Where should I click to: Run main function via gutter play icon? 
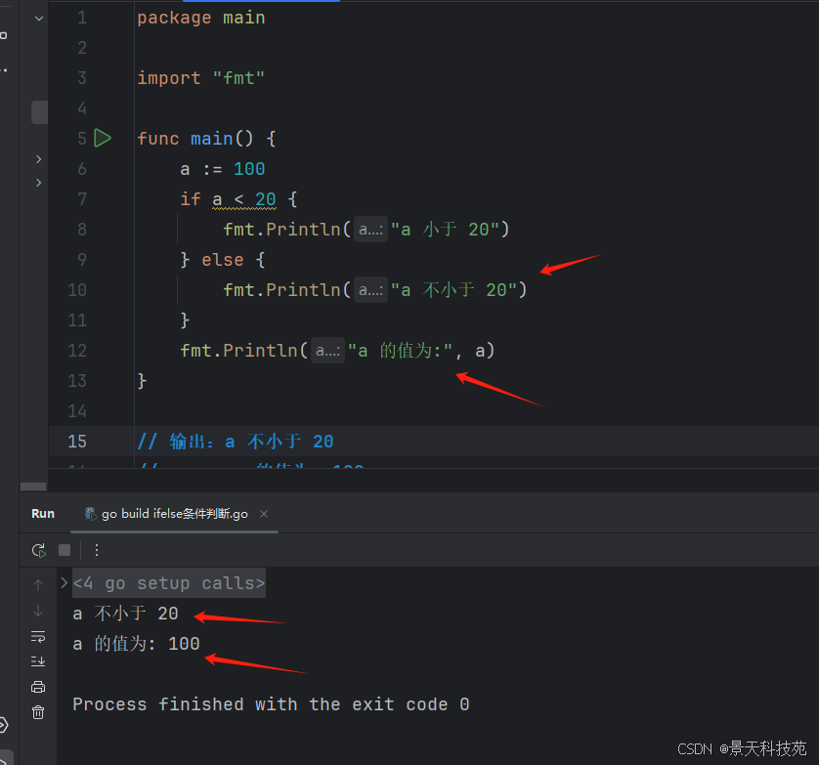coord(103,139)
